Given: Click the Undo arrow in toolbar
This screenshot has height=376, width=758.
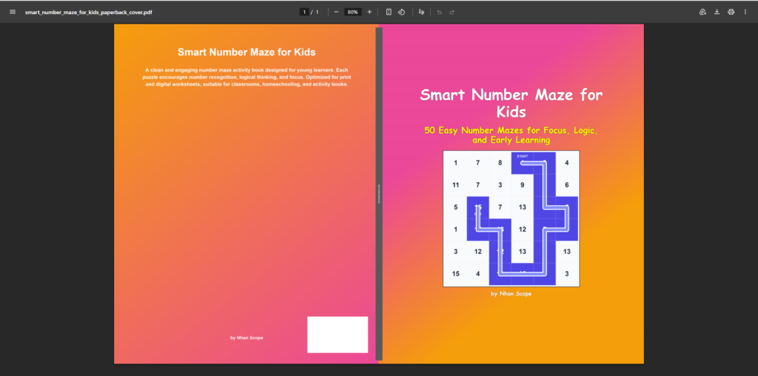Looking at the screenshot, I should [439, 12].
